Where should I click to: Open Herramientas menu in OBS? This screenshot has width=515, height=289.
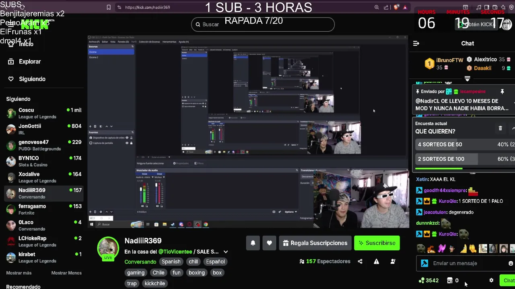click(169, 42)
